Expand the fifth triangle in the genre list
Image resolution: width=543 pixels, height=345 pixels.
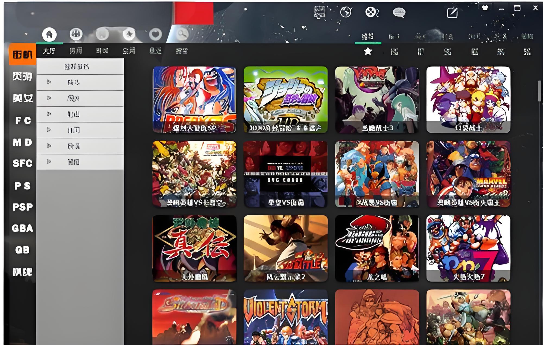tap(49, 146)
